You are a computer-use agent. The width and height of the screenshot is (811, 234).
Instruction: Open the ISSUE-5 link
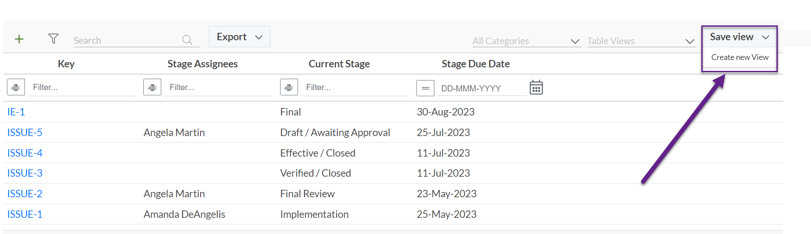[x=25, y=133]
